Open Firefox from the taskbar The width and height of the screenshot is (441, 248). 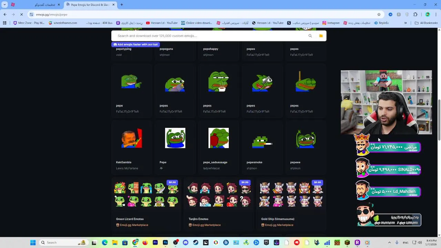point(145,242)
